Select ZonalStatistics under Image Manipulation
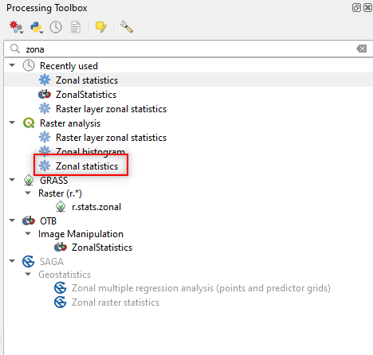The image size is (373, 355). pos(102,248)
